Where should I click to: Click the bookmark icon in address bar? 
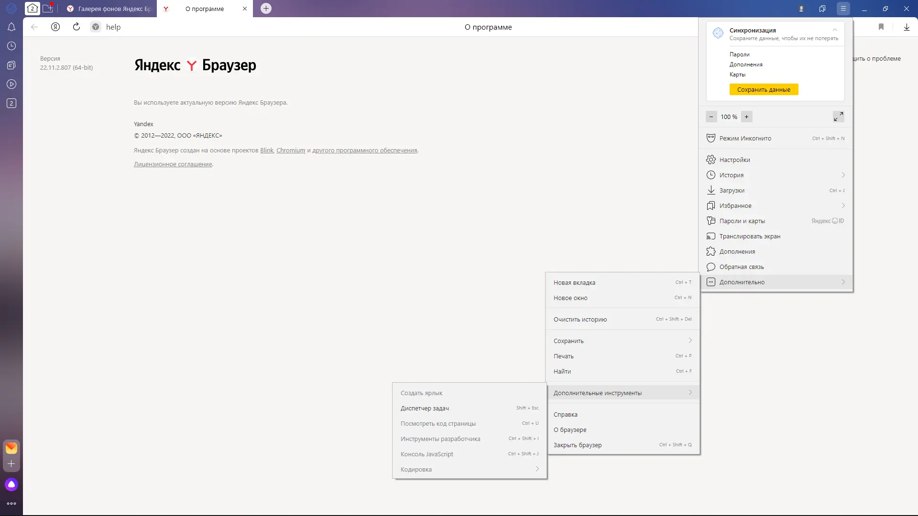pos(881,27)
